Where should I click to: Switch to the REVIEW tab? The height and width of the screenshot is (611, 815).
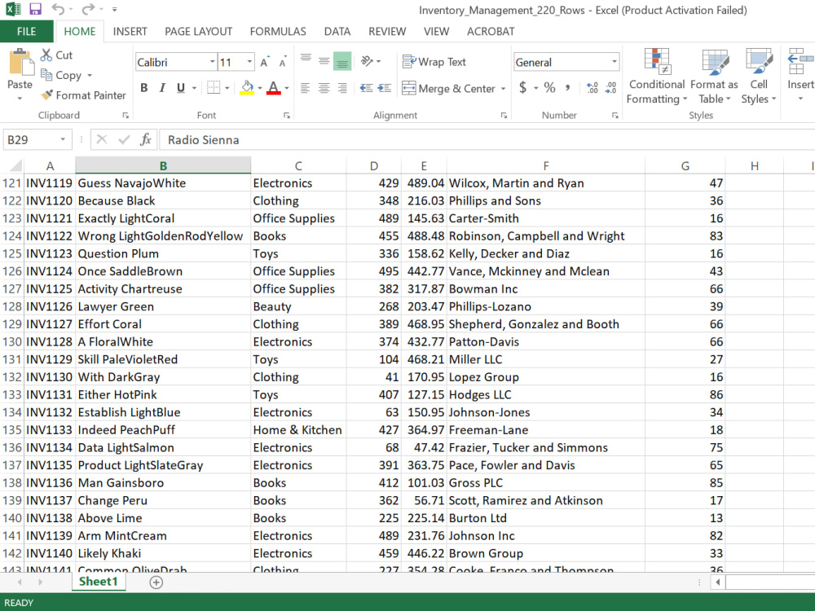(x=387, y=31)
